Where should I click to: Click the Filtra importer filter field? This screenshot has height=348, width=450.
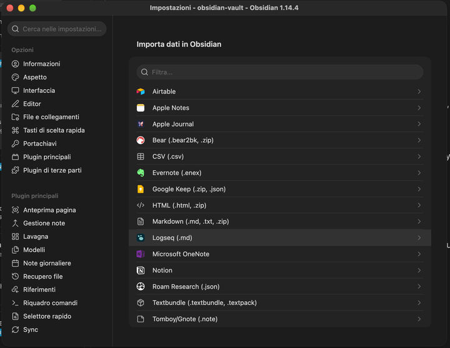pyautogui.click(x=280, y=72)
